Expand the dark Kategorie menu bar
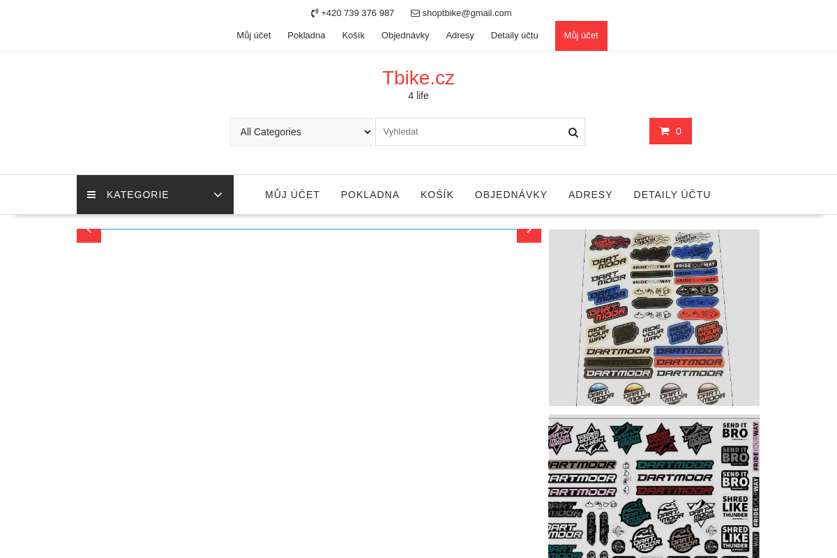 [155, 195]
